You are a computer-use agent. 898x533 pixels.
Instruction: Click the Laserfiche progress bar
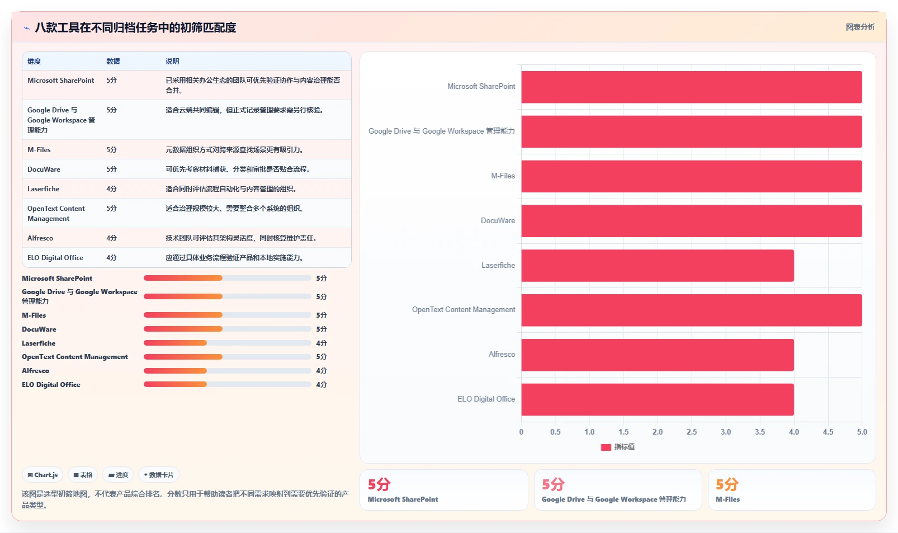228,343
